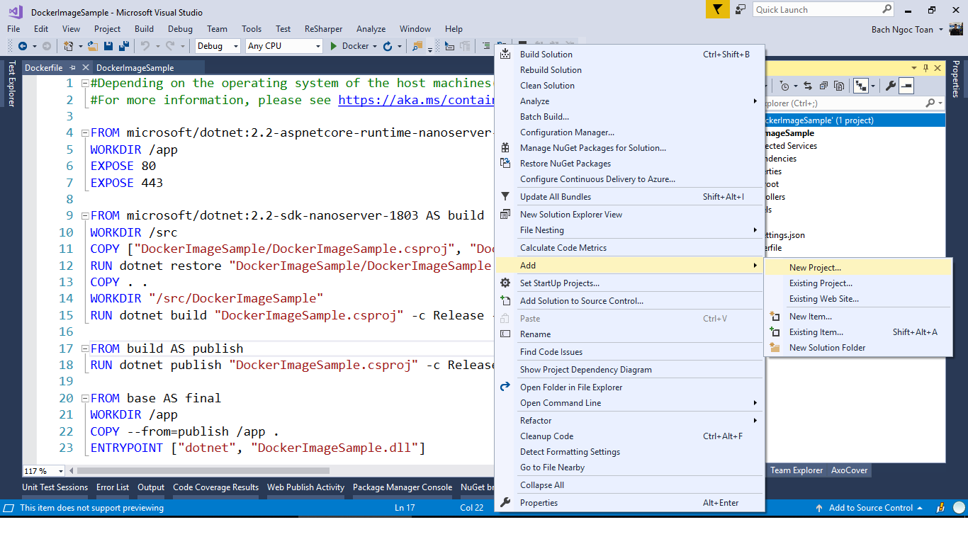Toggle the pin on the Dockerfile tab
The width and height of the screenshot is (968, 544).
pos(72,68)
